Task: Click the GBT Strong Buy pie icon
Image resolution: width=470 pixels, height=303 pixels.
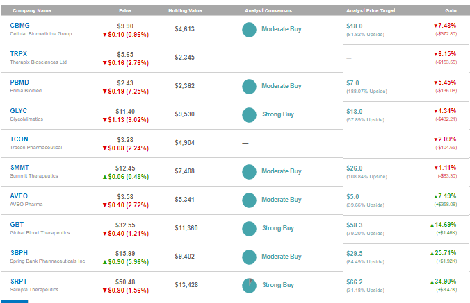Action: (250, 228)
